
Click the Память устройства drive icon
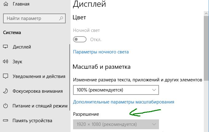pyautogui.click(x=6, y=121)
